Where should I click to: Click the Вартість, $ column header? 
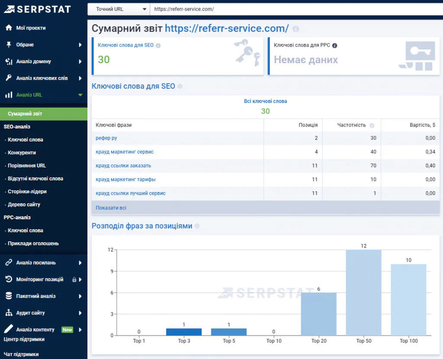point(422,125)
